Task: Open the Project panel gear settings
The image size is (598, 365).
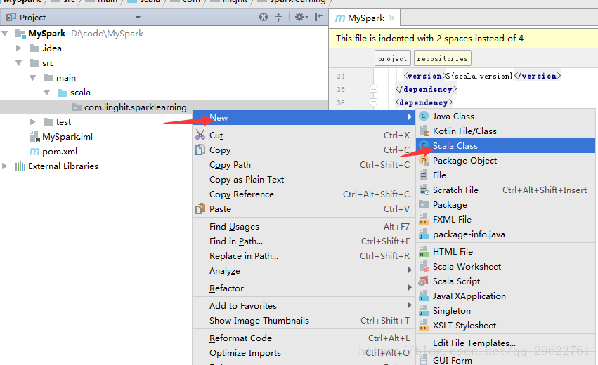Action: click(301, 17)
